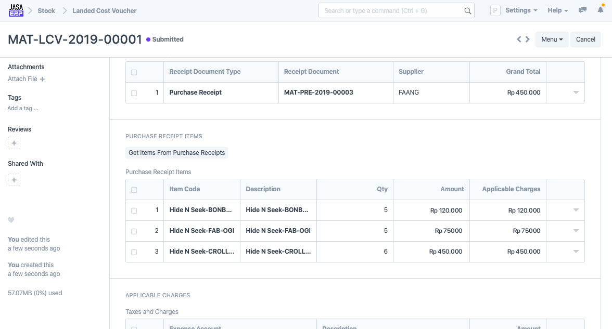Add a review with plus button
This screenshot has width=612, height=329.
coord(14,143)
